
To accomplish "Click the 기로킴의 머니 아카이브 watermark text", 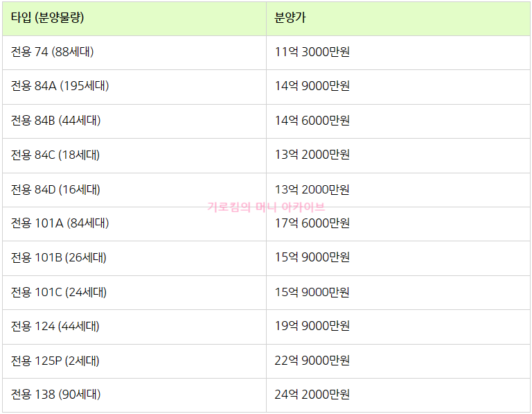I will (x=266, y=207).
